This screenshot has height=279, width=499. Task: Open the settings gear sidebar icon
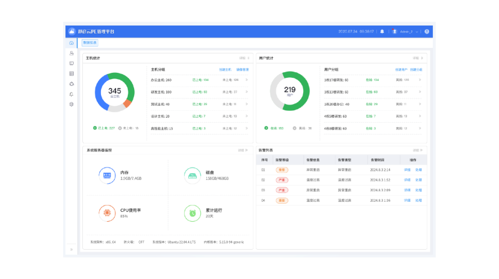(x=72, y=104)
